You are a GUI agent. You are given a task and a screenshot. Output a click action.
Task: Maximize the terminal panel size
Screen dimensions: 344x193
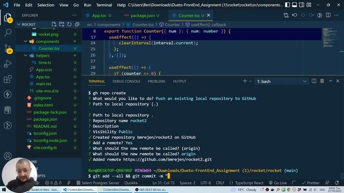tap(331, 81)
